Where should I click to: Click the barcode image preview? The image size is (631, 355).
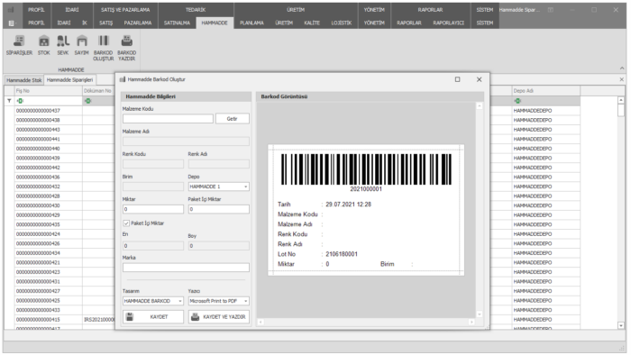366,169
